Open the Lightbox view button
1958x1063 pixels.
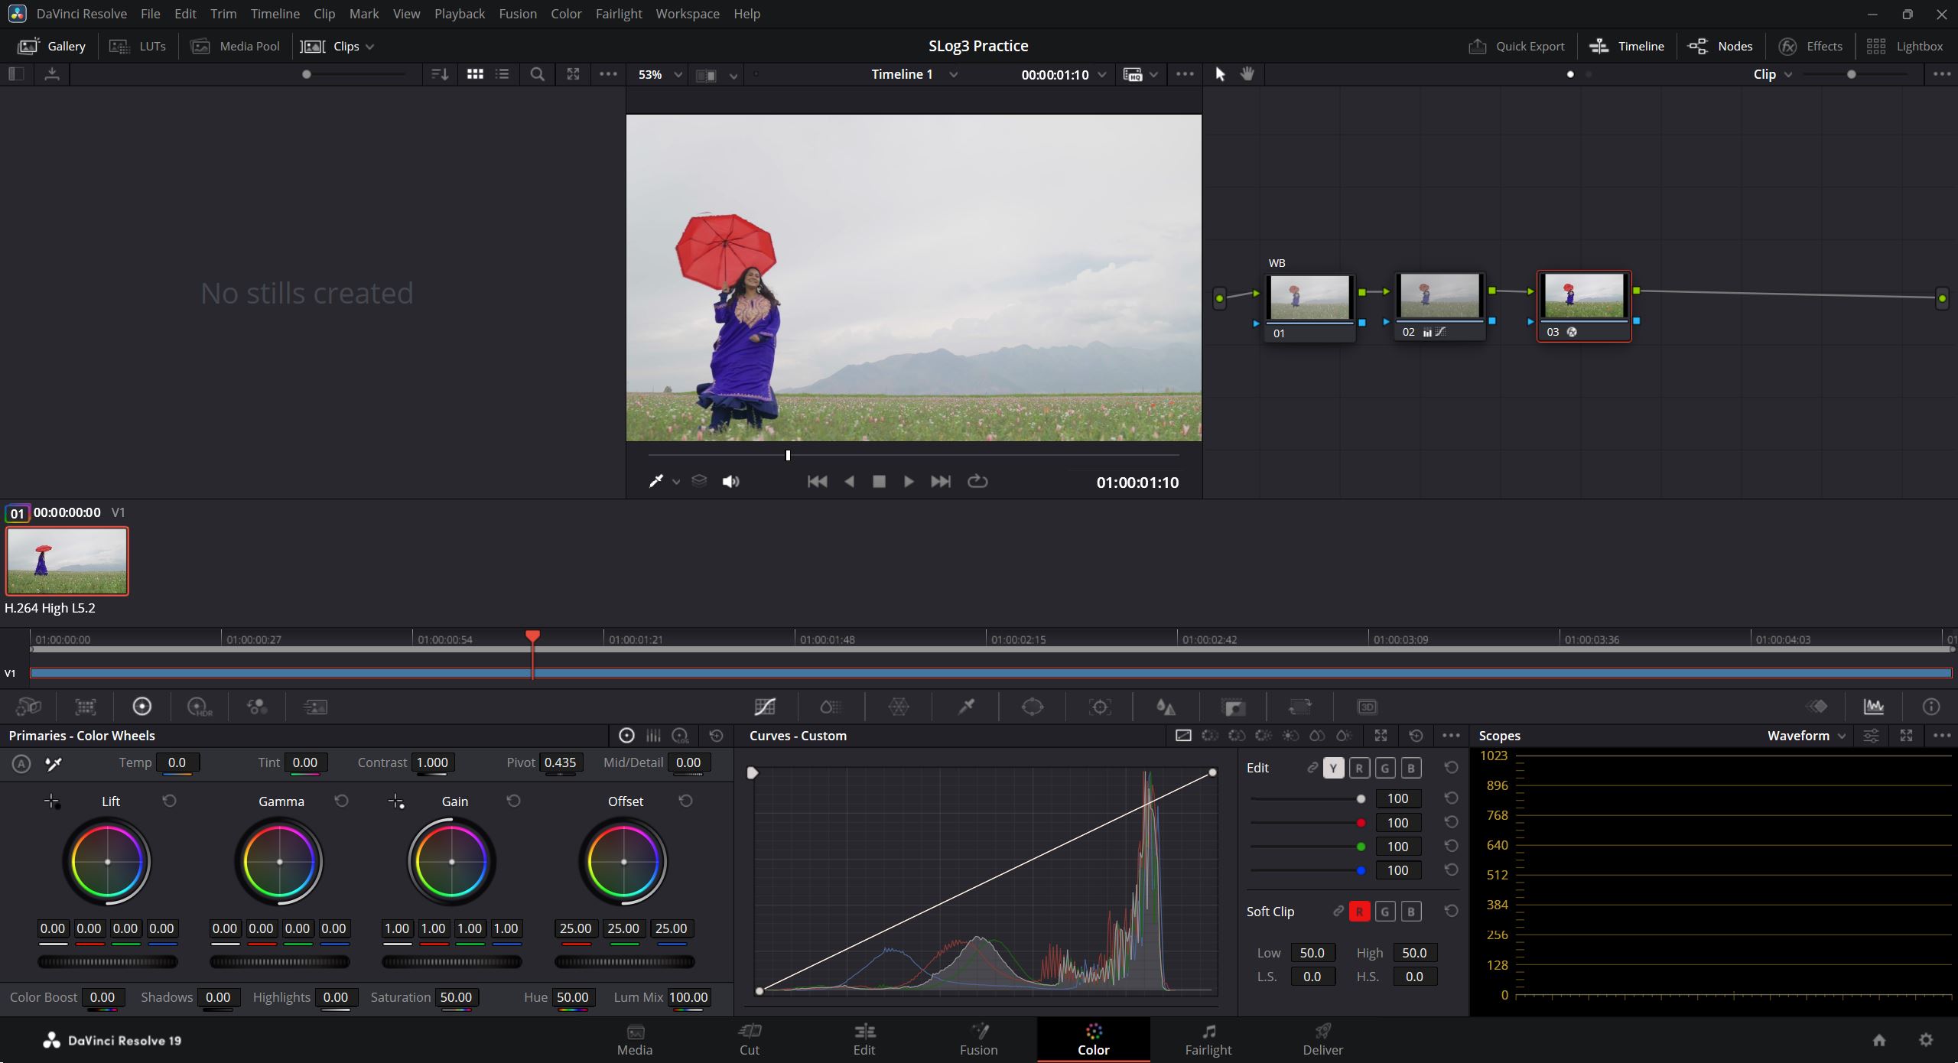(1904, 47)
